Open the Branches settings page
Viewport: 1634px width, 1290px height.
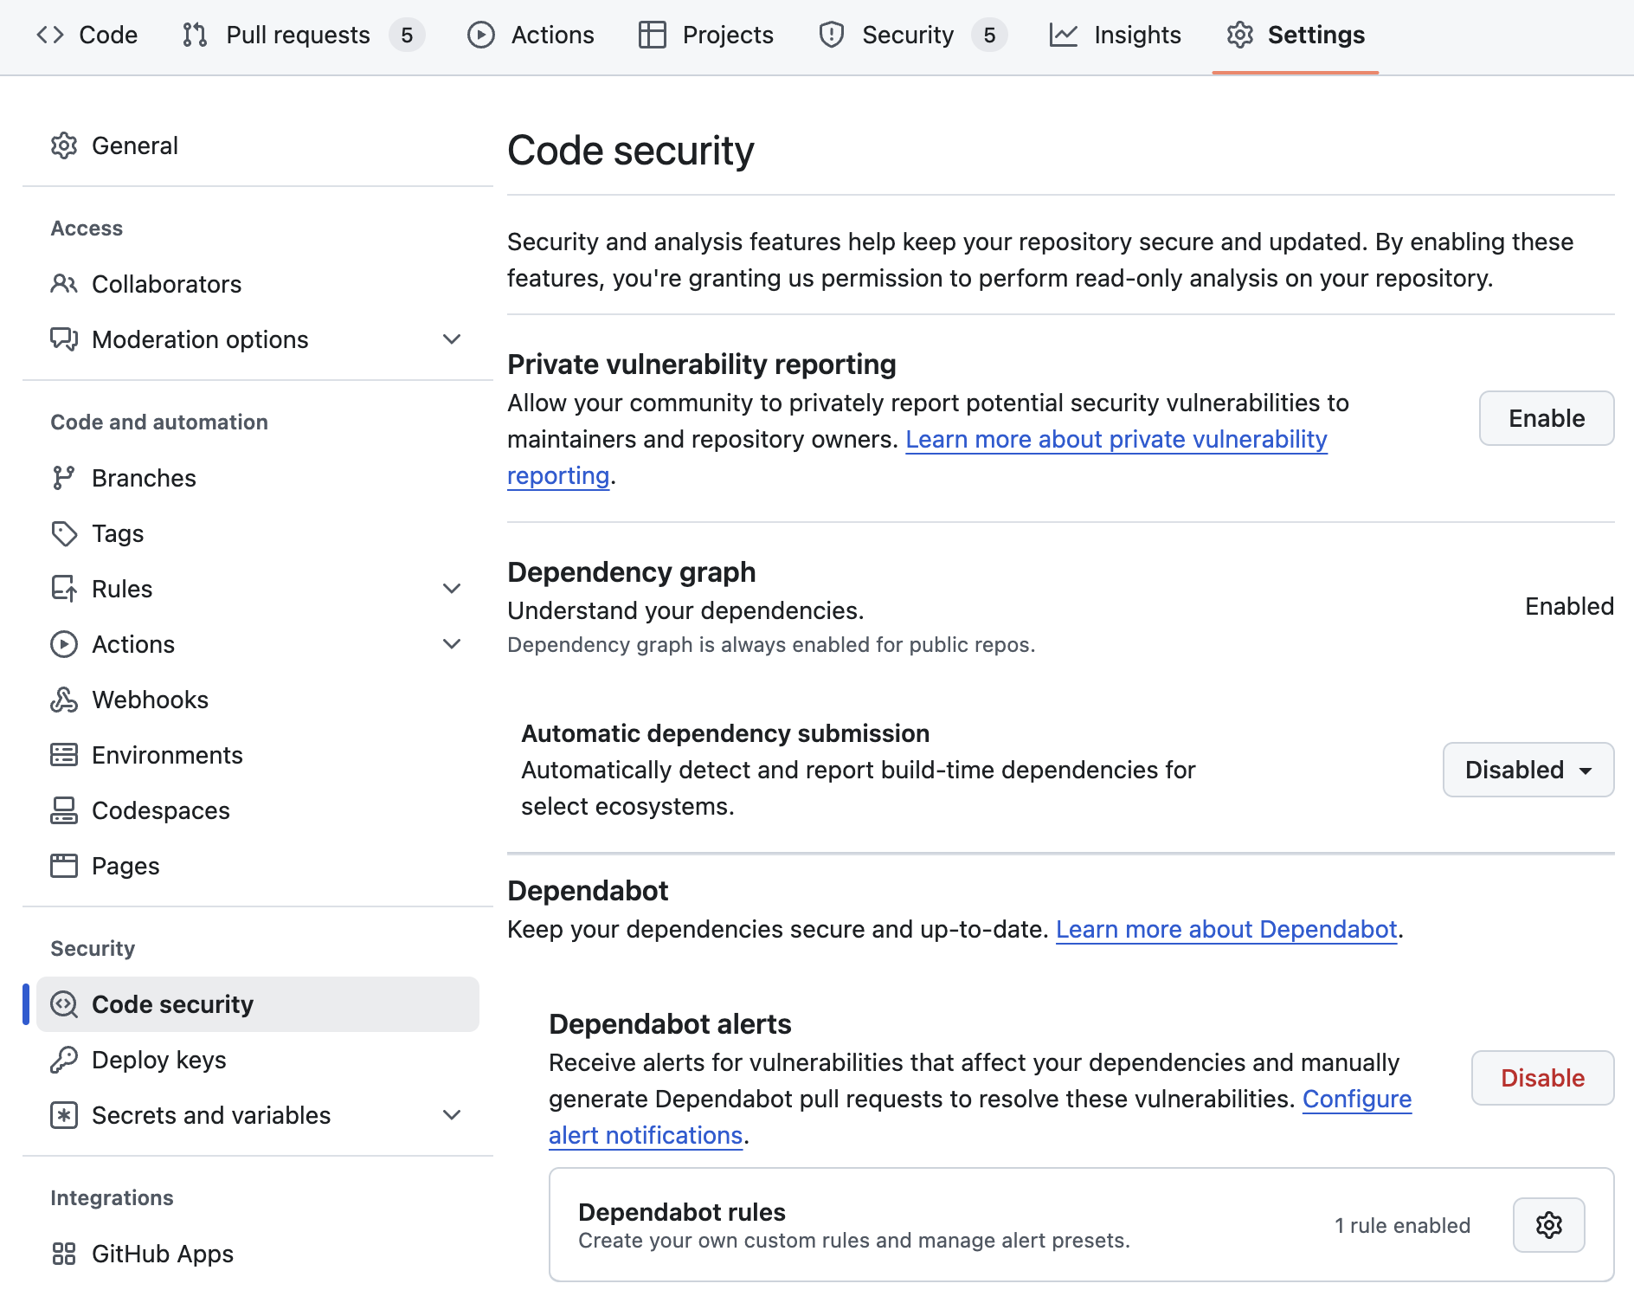pos(144,478)
